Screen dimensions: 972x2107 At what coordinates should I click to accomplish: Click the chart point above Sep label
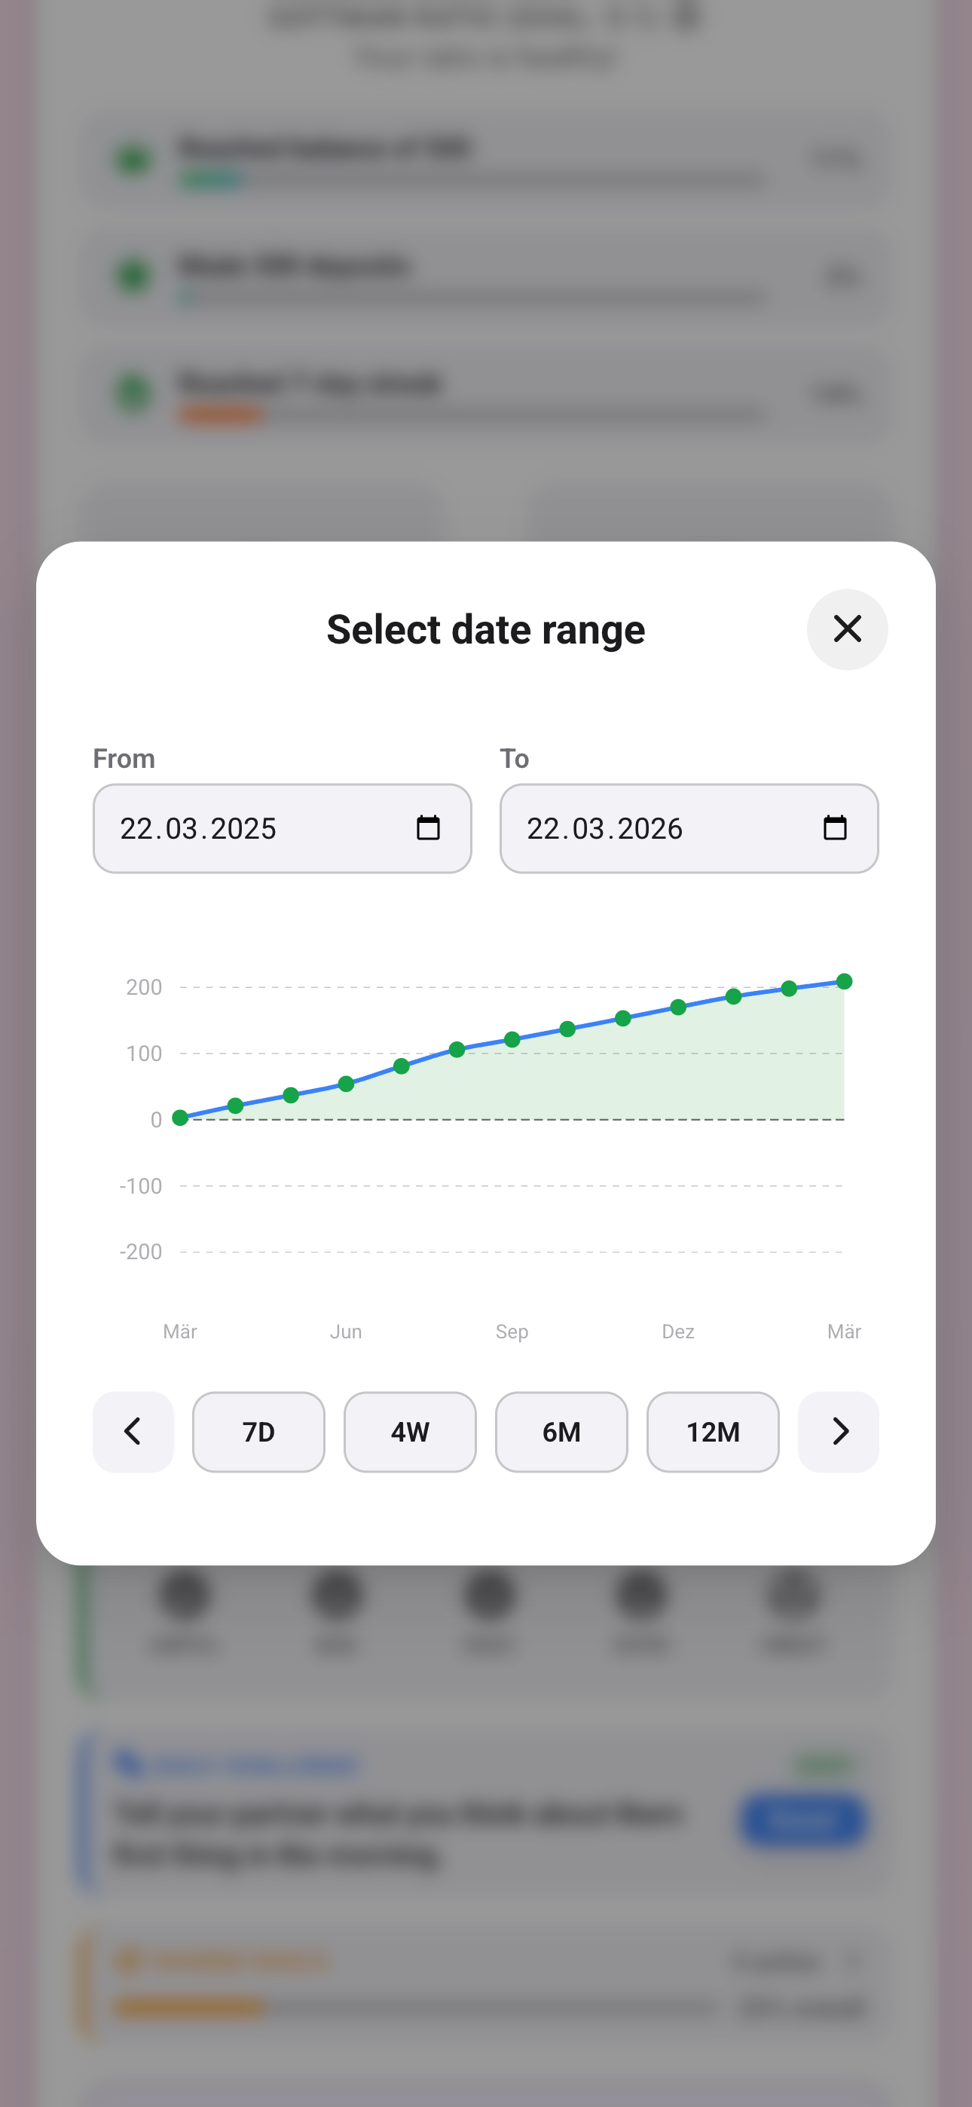point(512,1040)
